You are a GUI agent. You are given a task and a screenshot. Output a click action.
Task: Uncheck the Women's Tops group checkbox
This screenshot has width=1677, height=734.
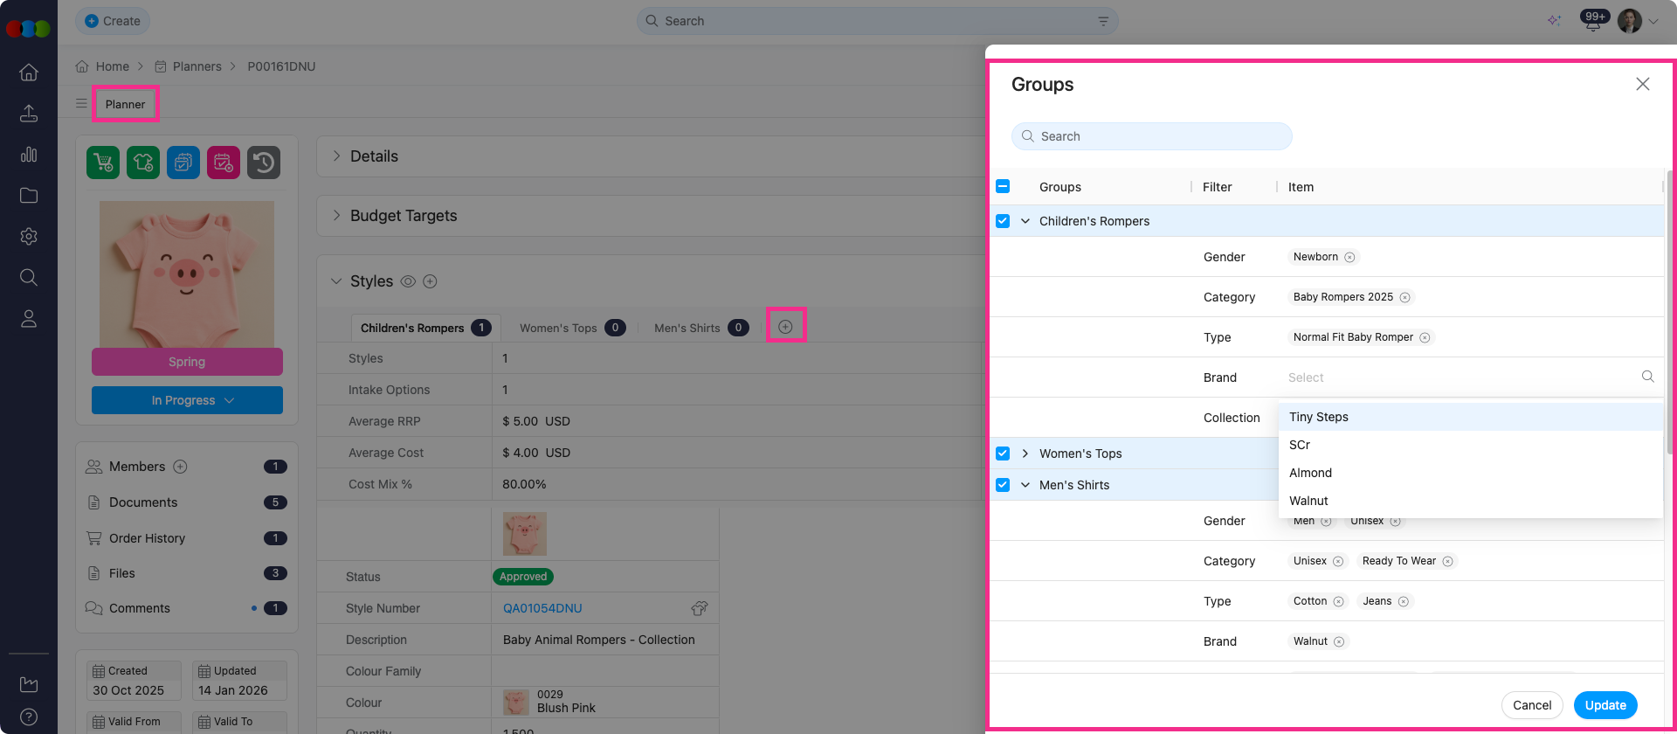click(x=1003, y=454)
